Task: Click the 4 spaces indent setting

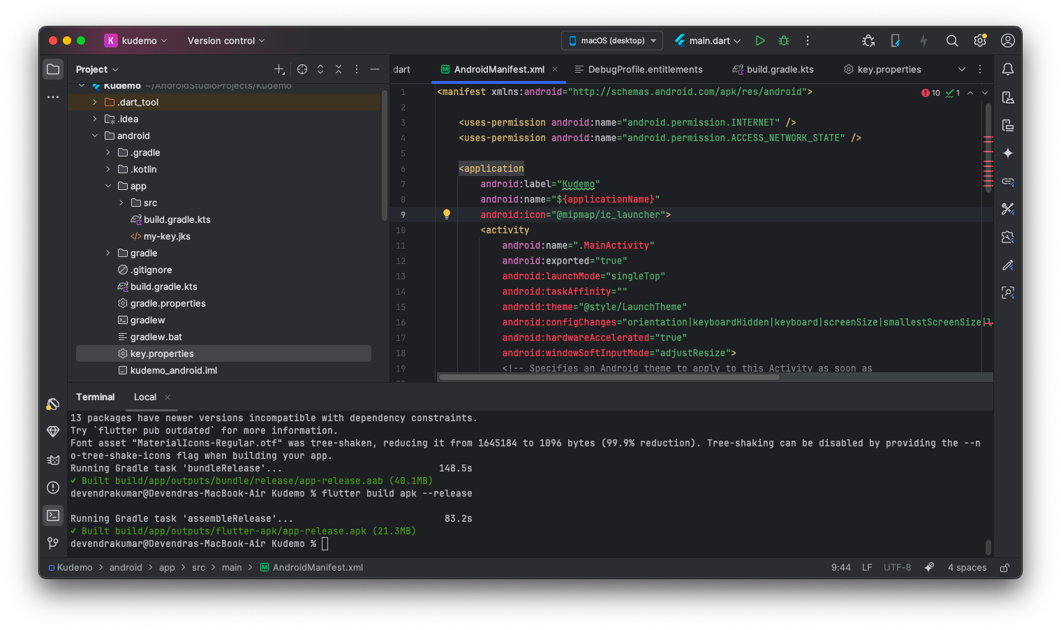Action: (x=967, y=567)
